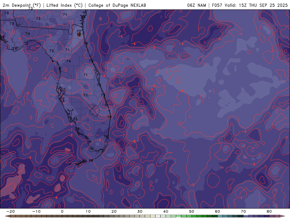The height and width of the screenshot is (218, 290).
Task: Click the 10 tick label on the color bar
Action: coord(88,211)
